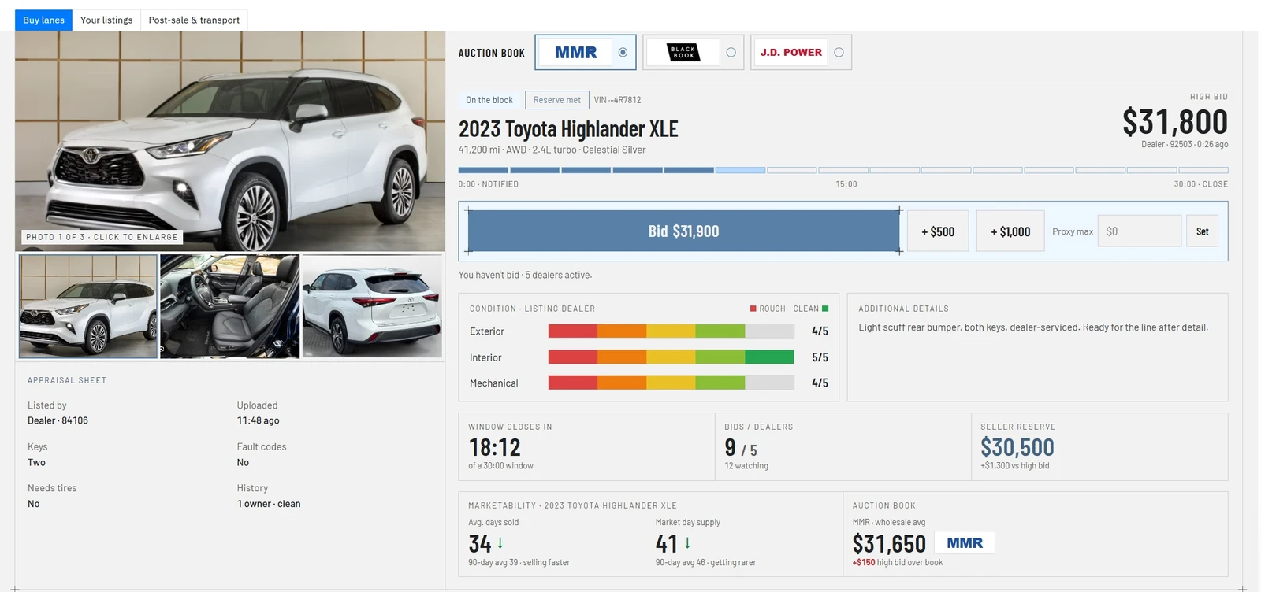Select the front-view thumbnail photo
Viewport: 1261px width, 592px height.
pyautogui.click(x=88, y=306)
